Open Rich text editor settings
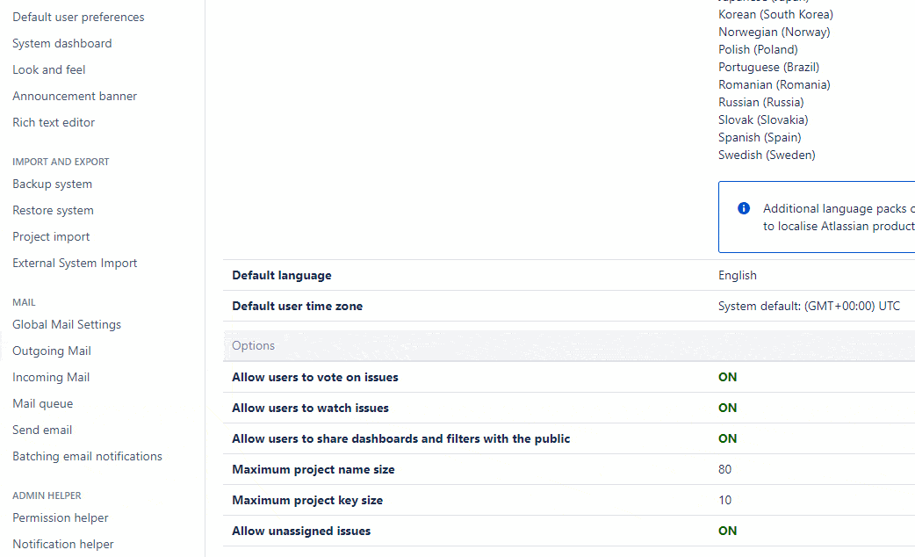 54,122
